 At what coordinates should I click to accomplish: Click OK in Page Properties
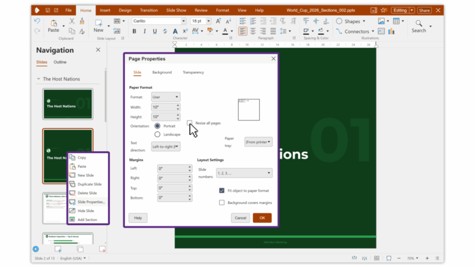click(x=262, y=218)
